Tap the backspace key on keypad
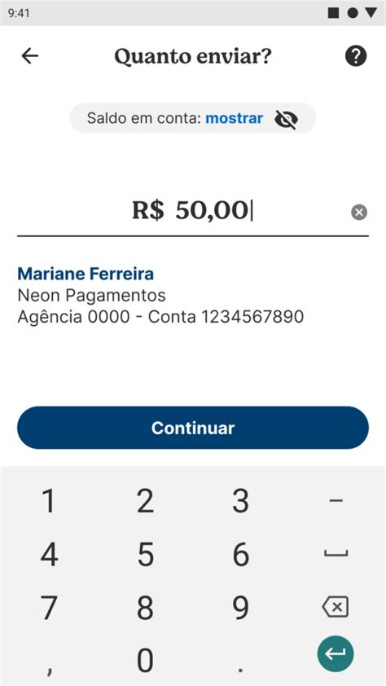 tap(336, 607)
